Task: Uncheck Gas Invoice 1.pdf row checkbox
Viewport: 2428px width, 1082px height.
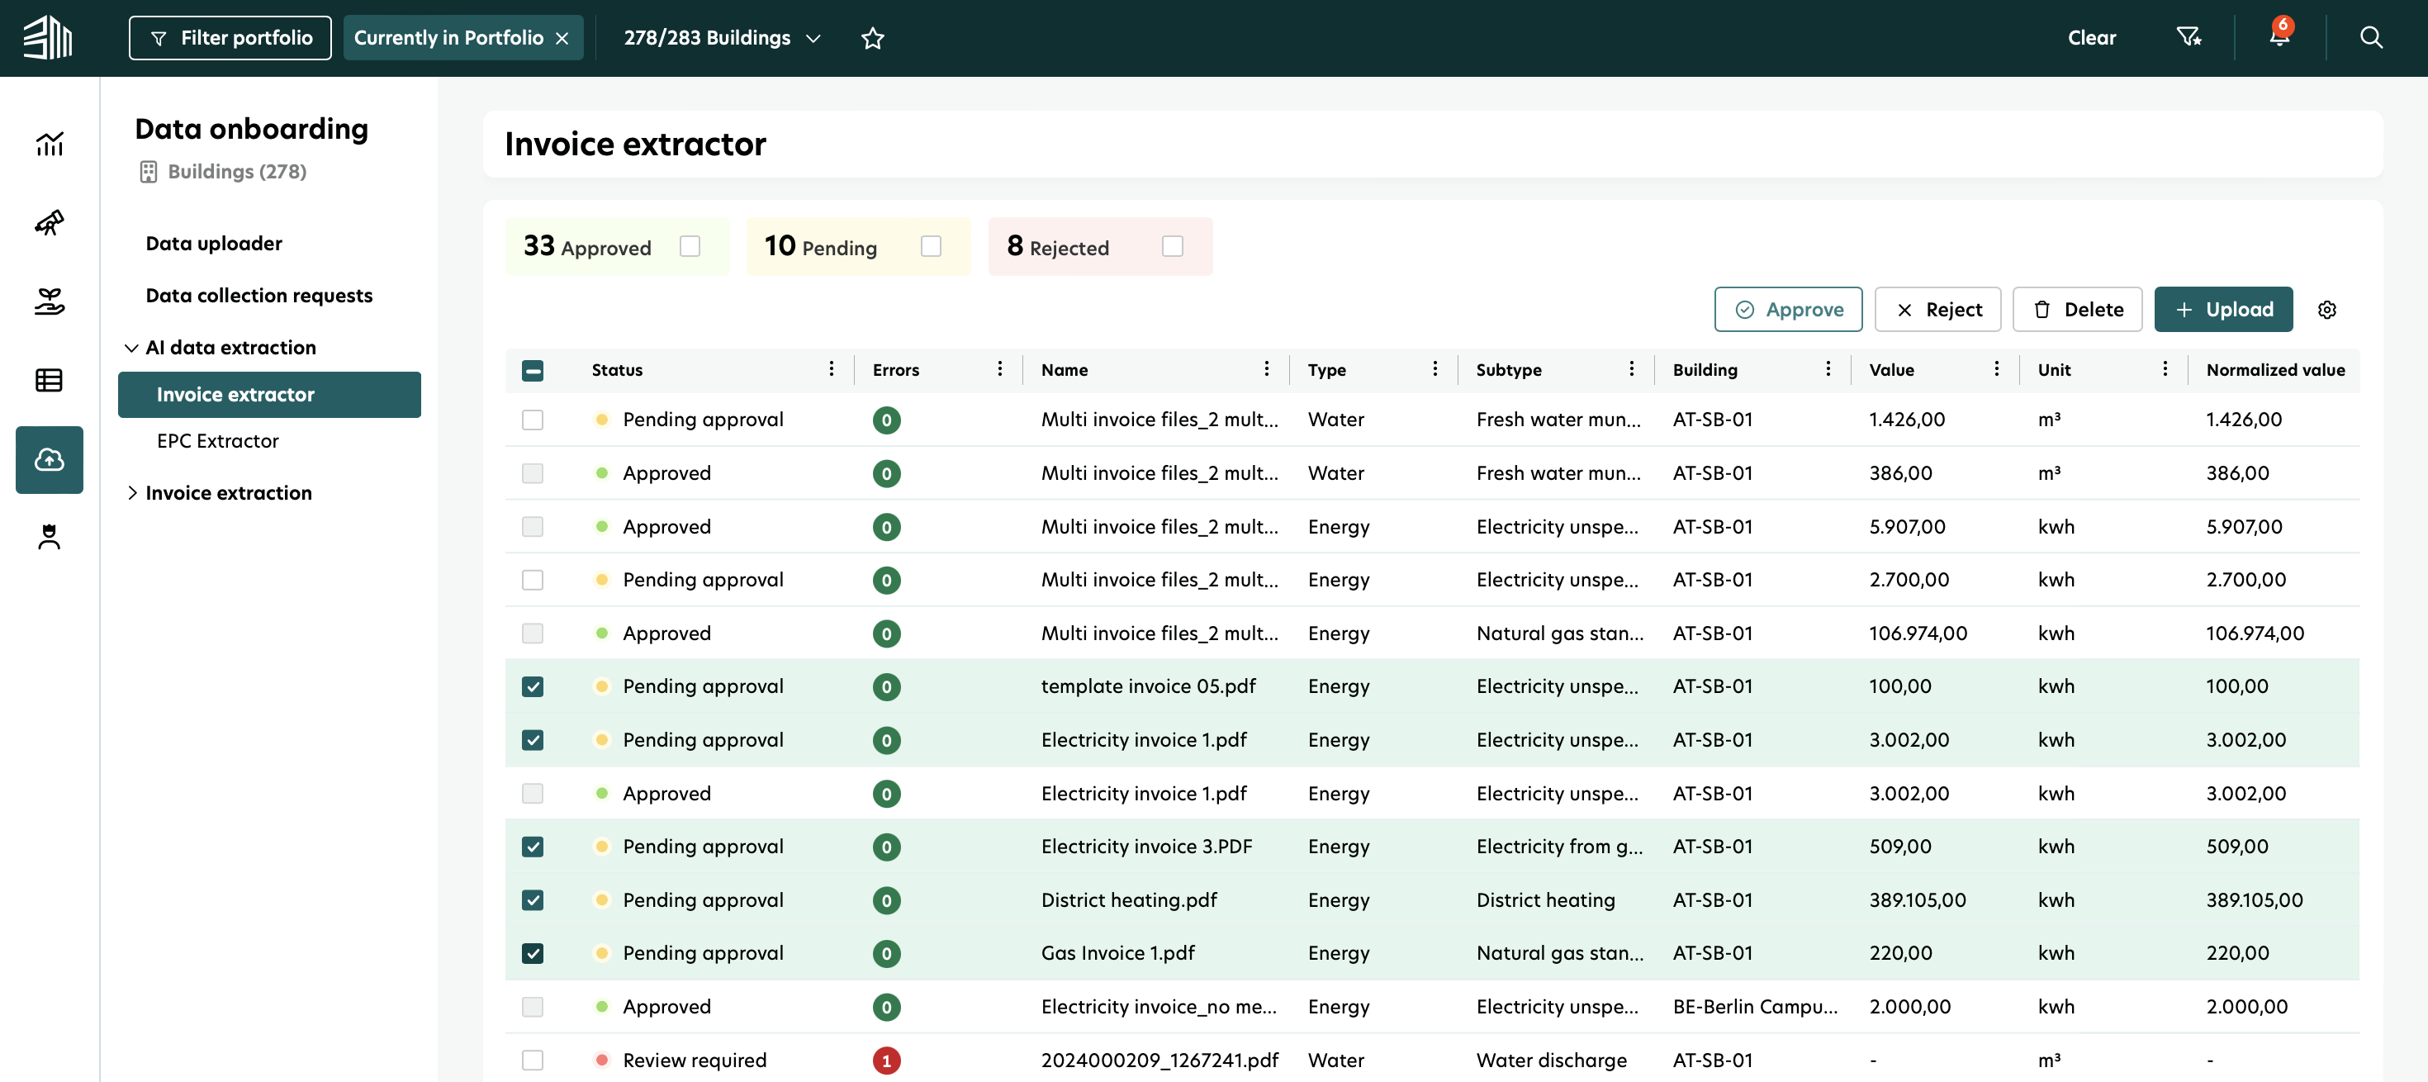Action: click(x=533, y=953)
